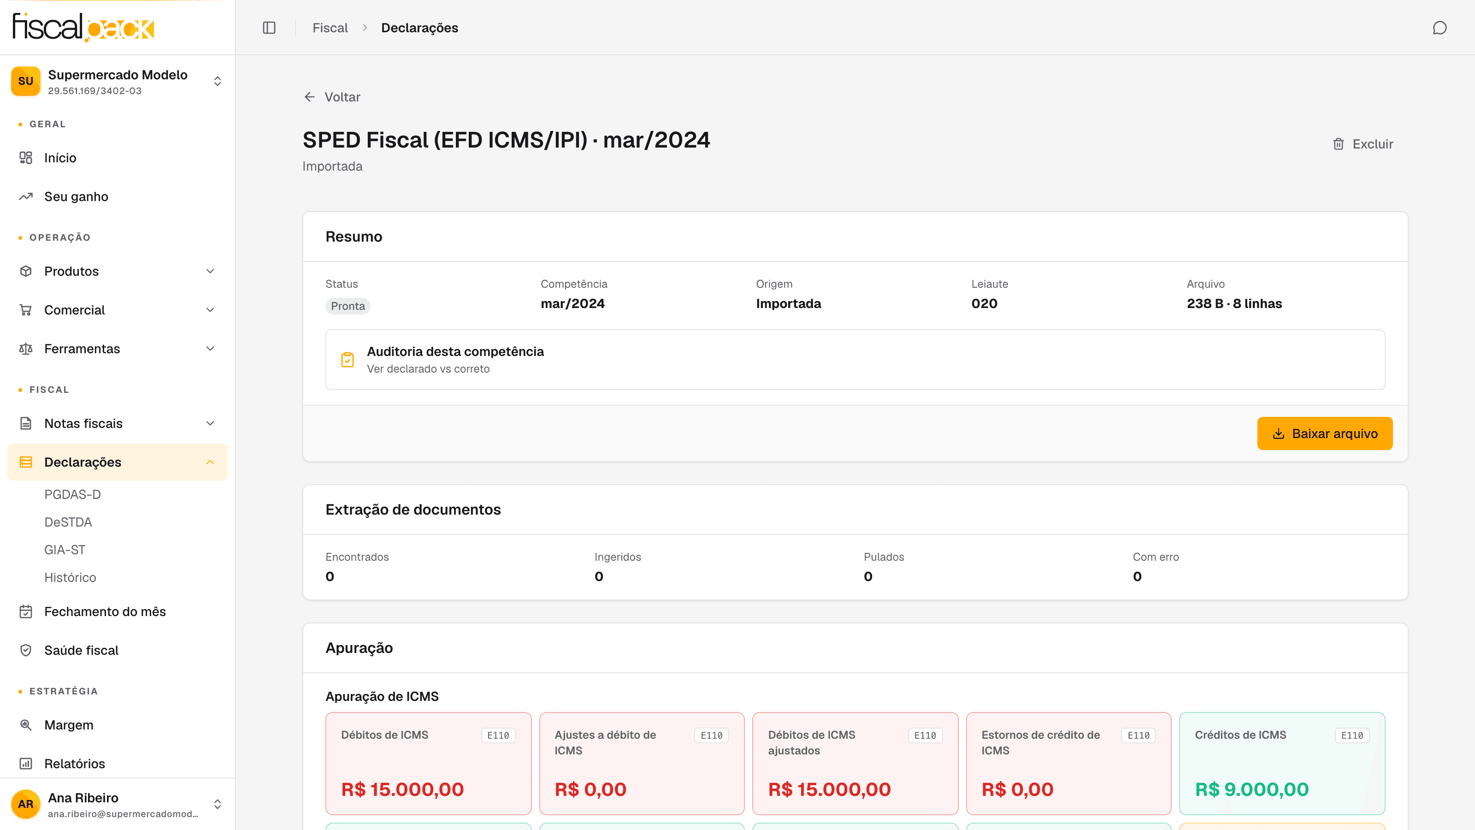The width and height of the screenshot is (1475, 830).
Task: Click the clipboard audit icon
Action: pos(348,360)
